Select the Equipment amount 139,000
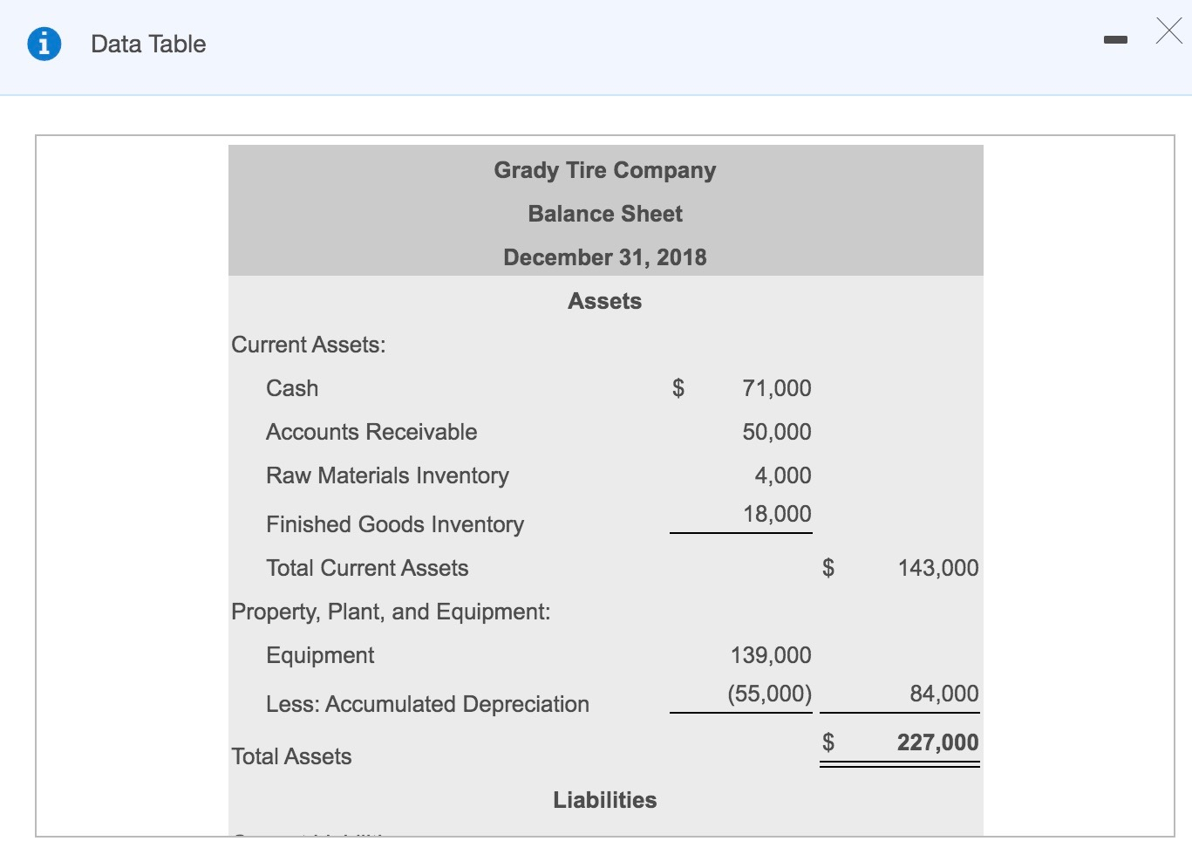 771,654
